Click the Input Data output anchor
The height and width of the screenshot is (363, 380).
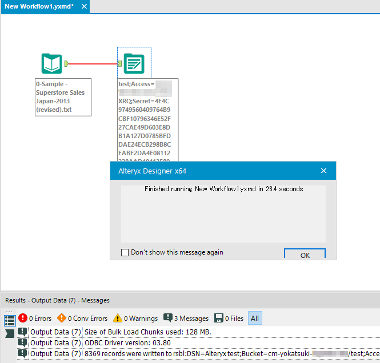67,63
